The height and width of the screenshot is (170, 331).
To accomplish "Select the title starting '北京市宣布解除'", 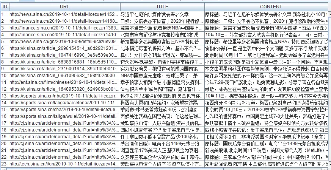I will 162,35.
